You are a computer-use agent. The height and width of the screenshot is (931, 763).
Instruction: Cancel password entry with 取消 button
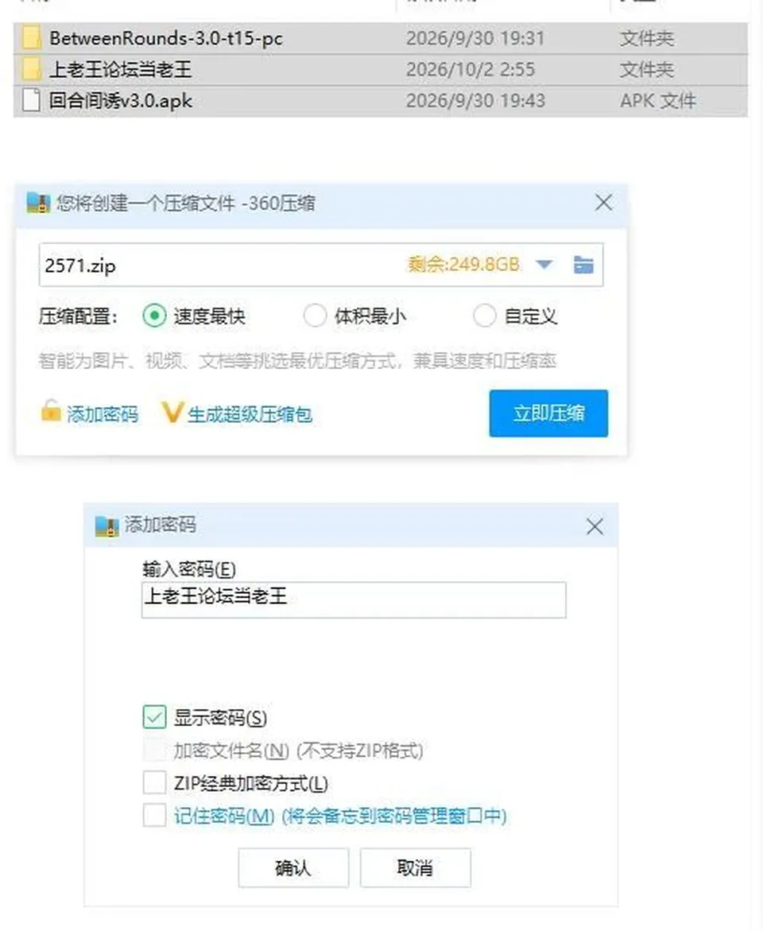(415, 868)
